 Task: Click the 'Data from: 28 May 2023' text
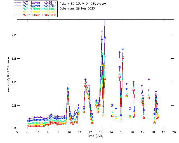coord(77,8)
